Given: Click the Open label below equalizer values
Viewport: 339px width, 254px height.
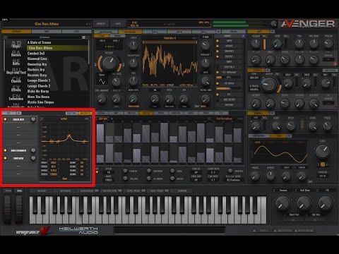Looking at the screenshot, I should pos(65,179).
